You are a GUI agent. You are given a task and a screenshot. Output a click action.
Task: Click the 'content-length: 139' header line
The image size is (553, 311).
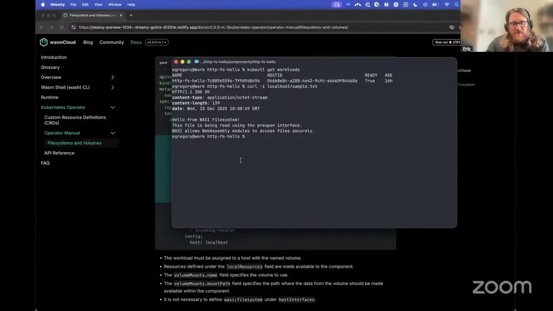196,103
